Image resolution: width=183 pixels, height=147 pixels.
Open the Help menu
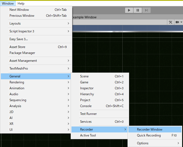(x=21, y=4)
